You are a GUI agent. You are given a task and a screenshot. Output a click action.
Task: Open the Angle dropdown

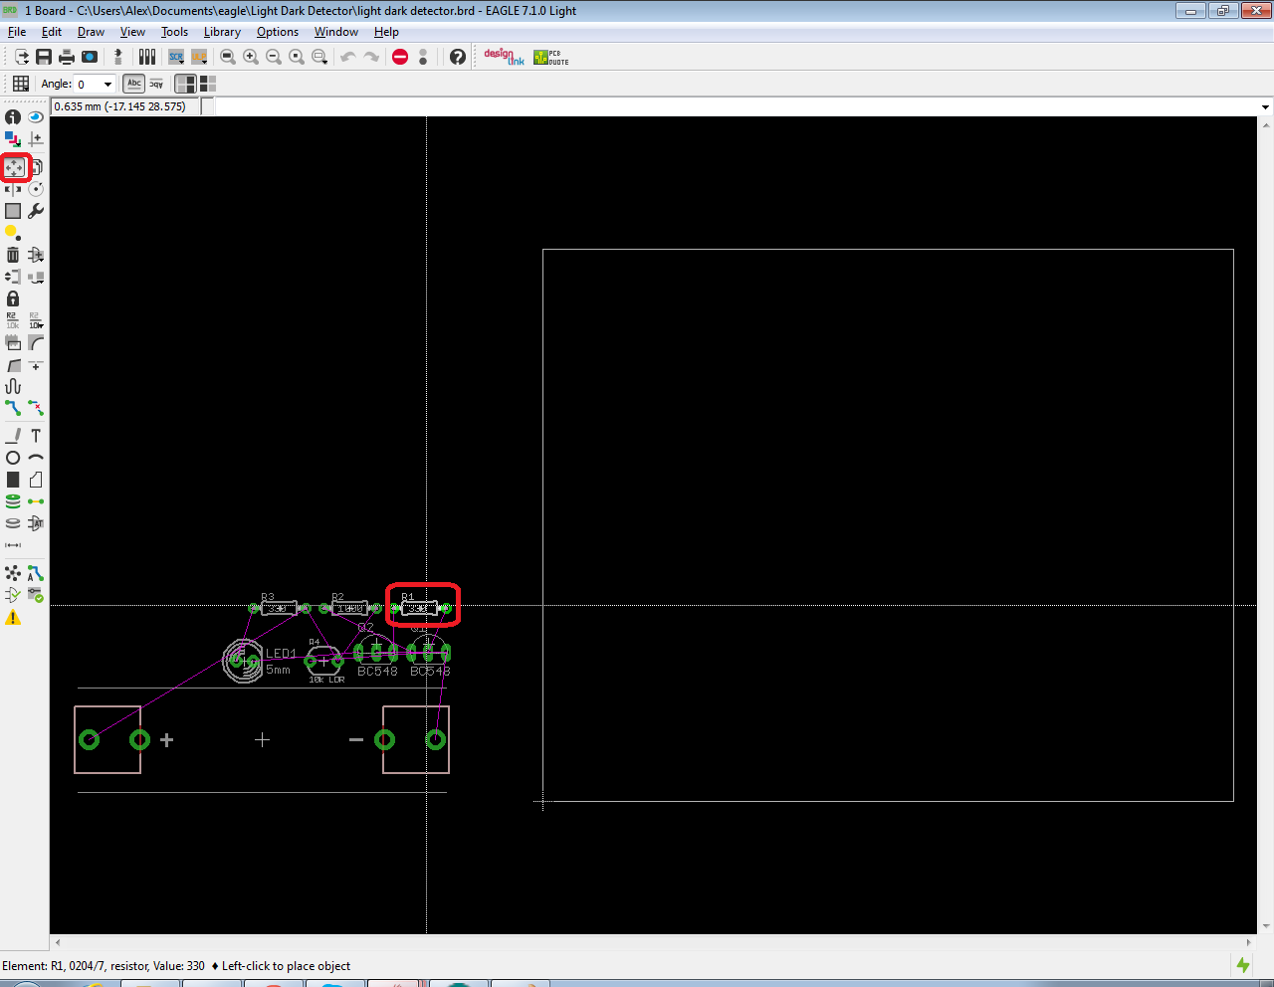click(x=107, y=84)
